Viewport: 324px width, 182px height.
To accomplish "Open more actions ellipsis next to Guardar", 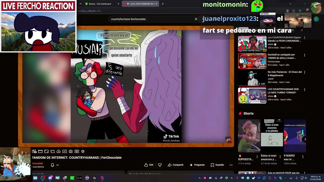I will coord(231,165).
